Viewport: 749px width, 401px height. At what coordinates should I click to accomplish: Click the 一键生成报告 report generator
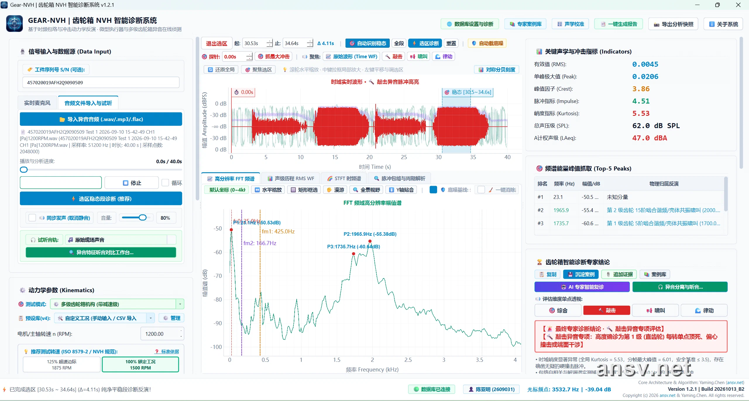619,24
